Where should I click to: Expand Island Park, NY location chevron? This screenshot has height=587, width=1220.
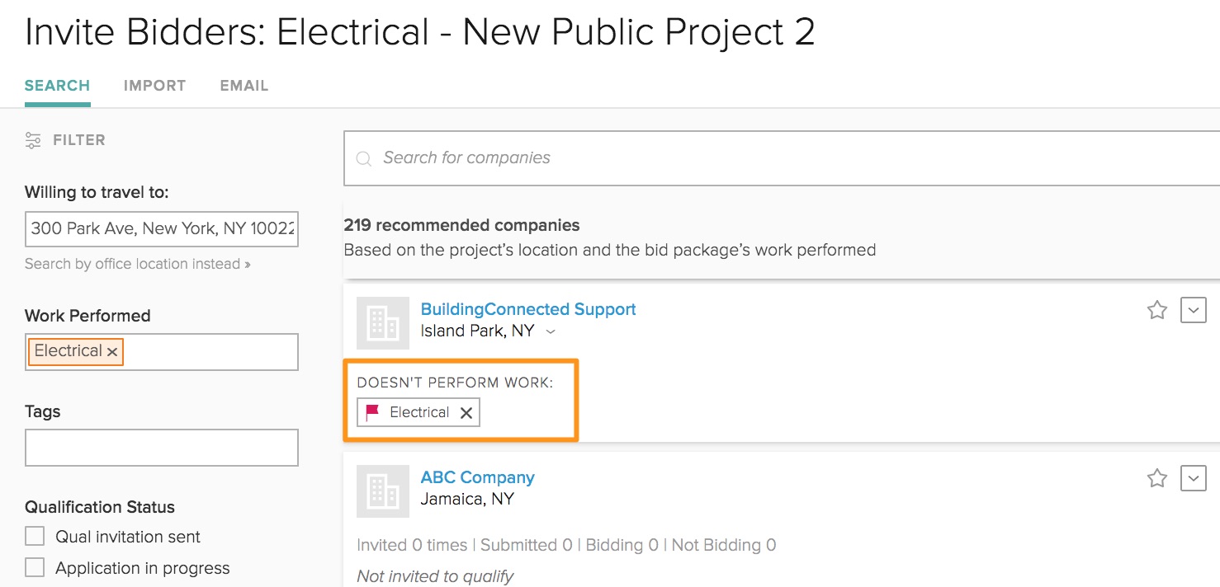click(551, 331)
